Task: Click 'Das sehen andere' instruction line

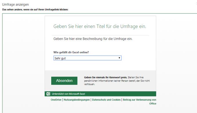Action: coord(35,10)
